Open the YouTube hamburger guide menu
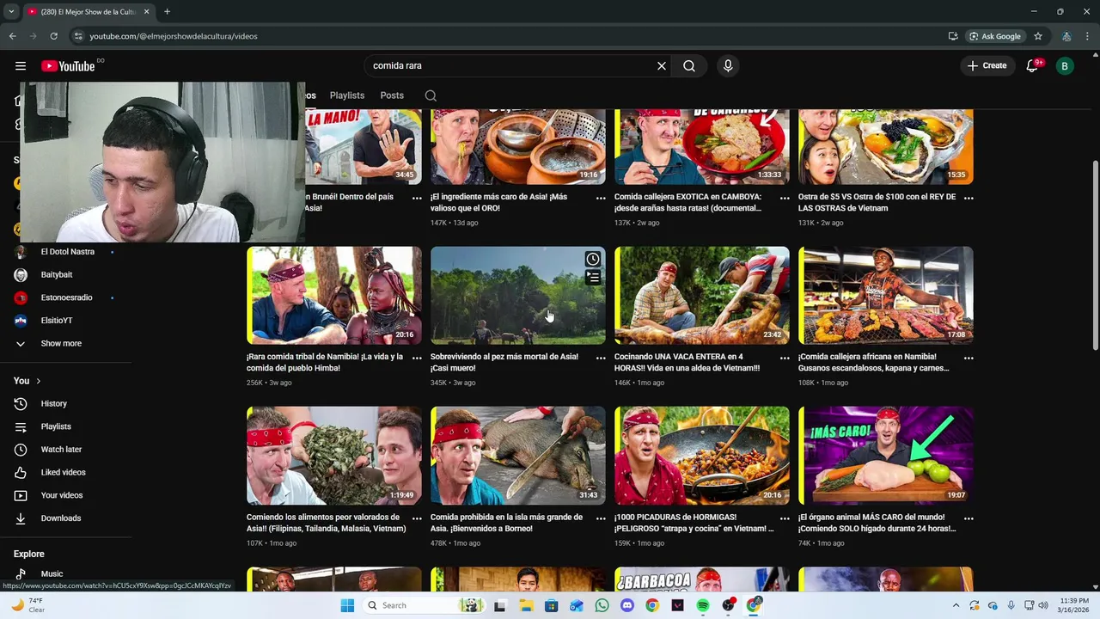Screen dimensions: 1100x619 click(21, 65)
